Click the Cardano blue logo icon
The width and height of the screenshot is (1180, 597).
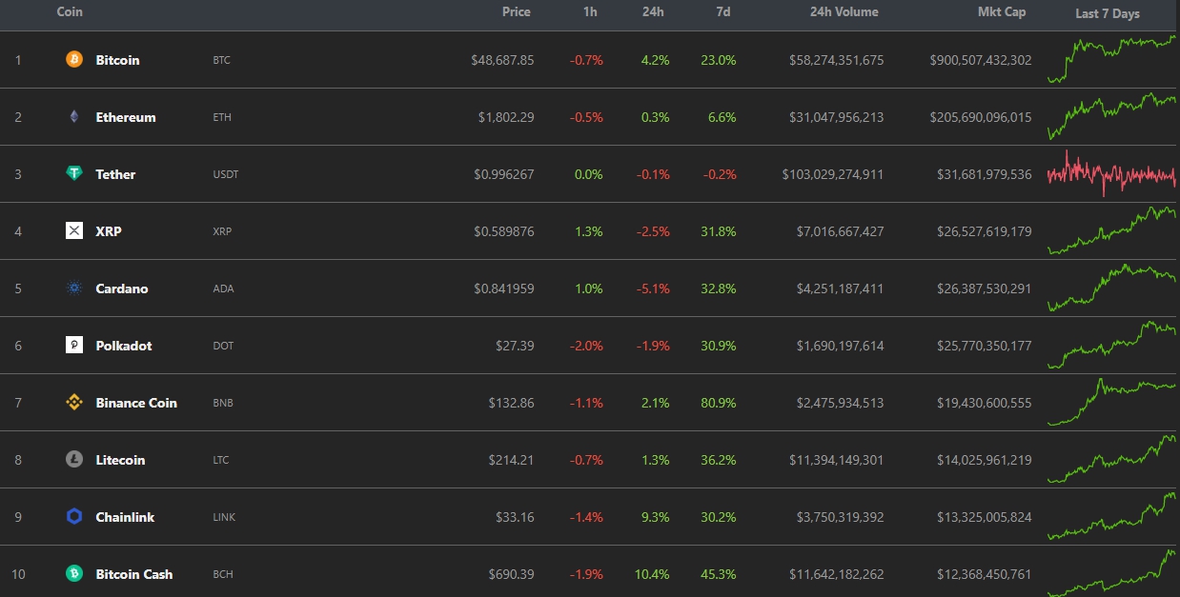click(x=74, y=289)
